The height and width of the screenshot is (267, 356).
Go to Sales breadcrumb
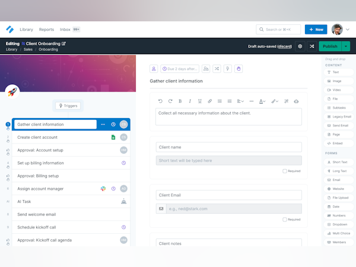pyautogui.click(x=28, y=49)
